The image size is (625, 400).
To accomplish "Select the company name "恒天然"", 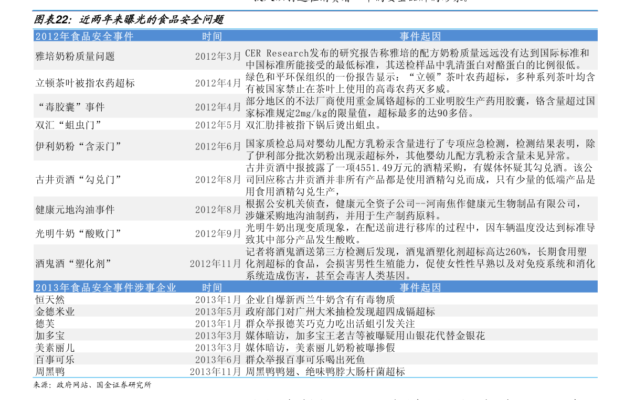I will [x=50, y=300].
